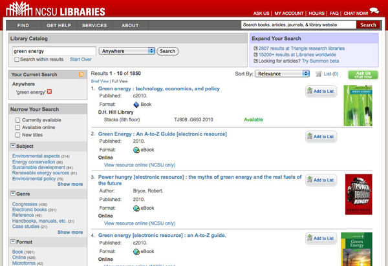Remove the 'green energy' search term red X
388x266 pixels.
[x=49, y=92]
